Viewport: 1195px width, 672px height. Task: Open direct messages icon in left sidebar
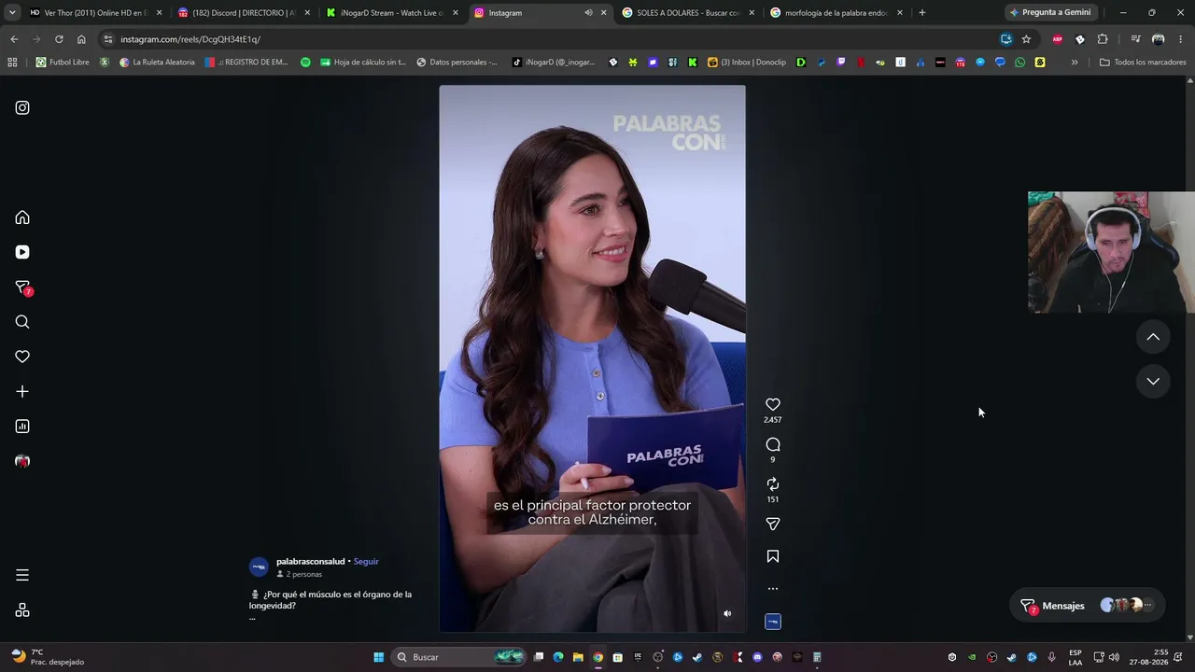click(x=22, y=287)
